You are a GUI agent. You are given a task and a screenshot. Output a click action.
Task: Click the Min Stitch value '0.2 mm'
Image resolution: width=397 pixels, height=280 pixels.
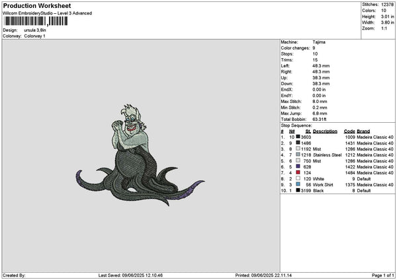320,108
